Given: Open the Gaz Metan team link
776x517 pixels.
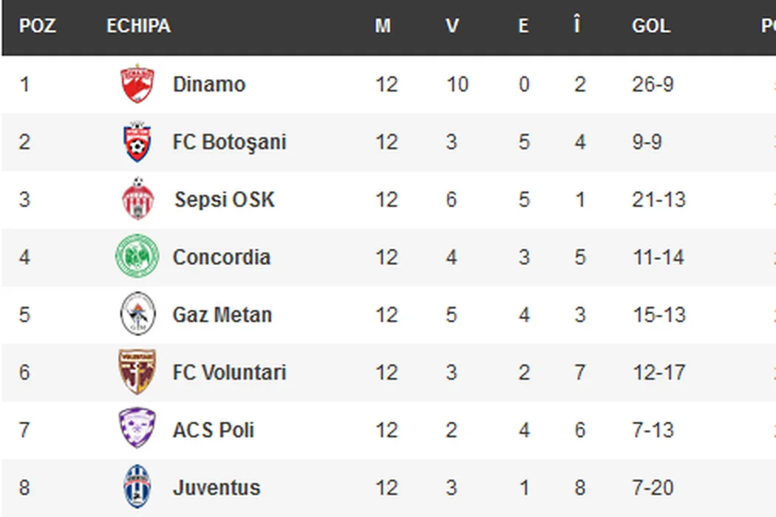Looking at the screenshot, I should coord(222,315).
